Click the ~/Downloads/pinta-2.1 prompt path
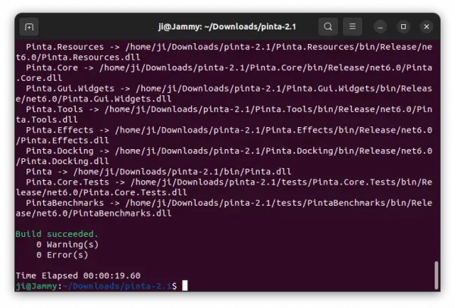This screenshot has width=455, height=308. (117, 286)
